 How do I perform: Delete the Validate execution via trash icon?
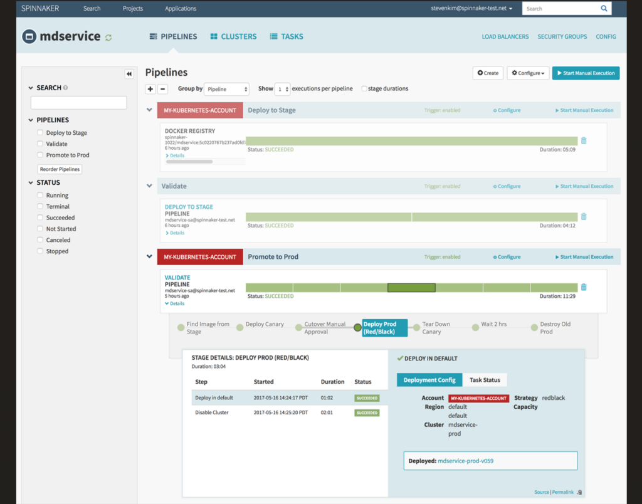584,216
